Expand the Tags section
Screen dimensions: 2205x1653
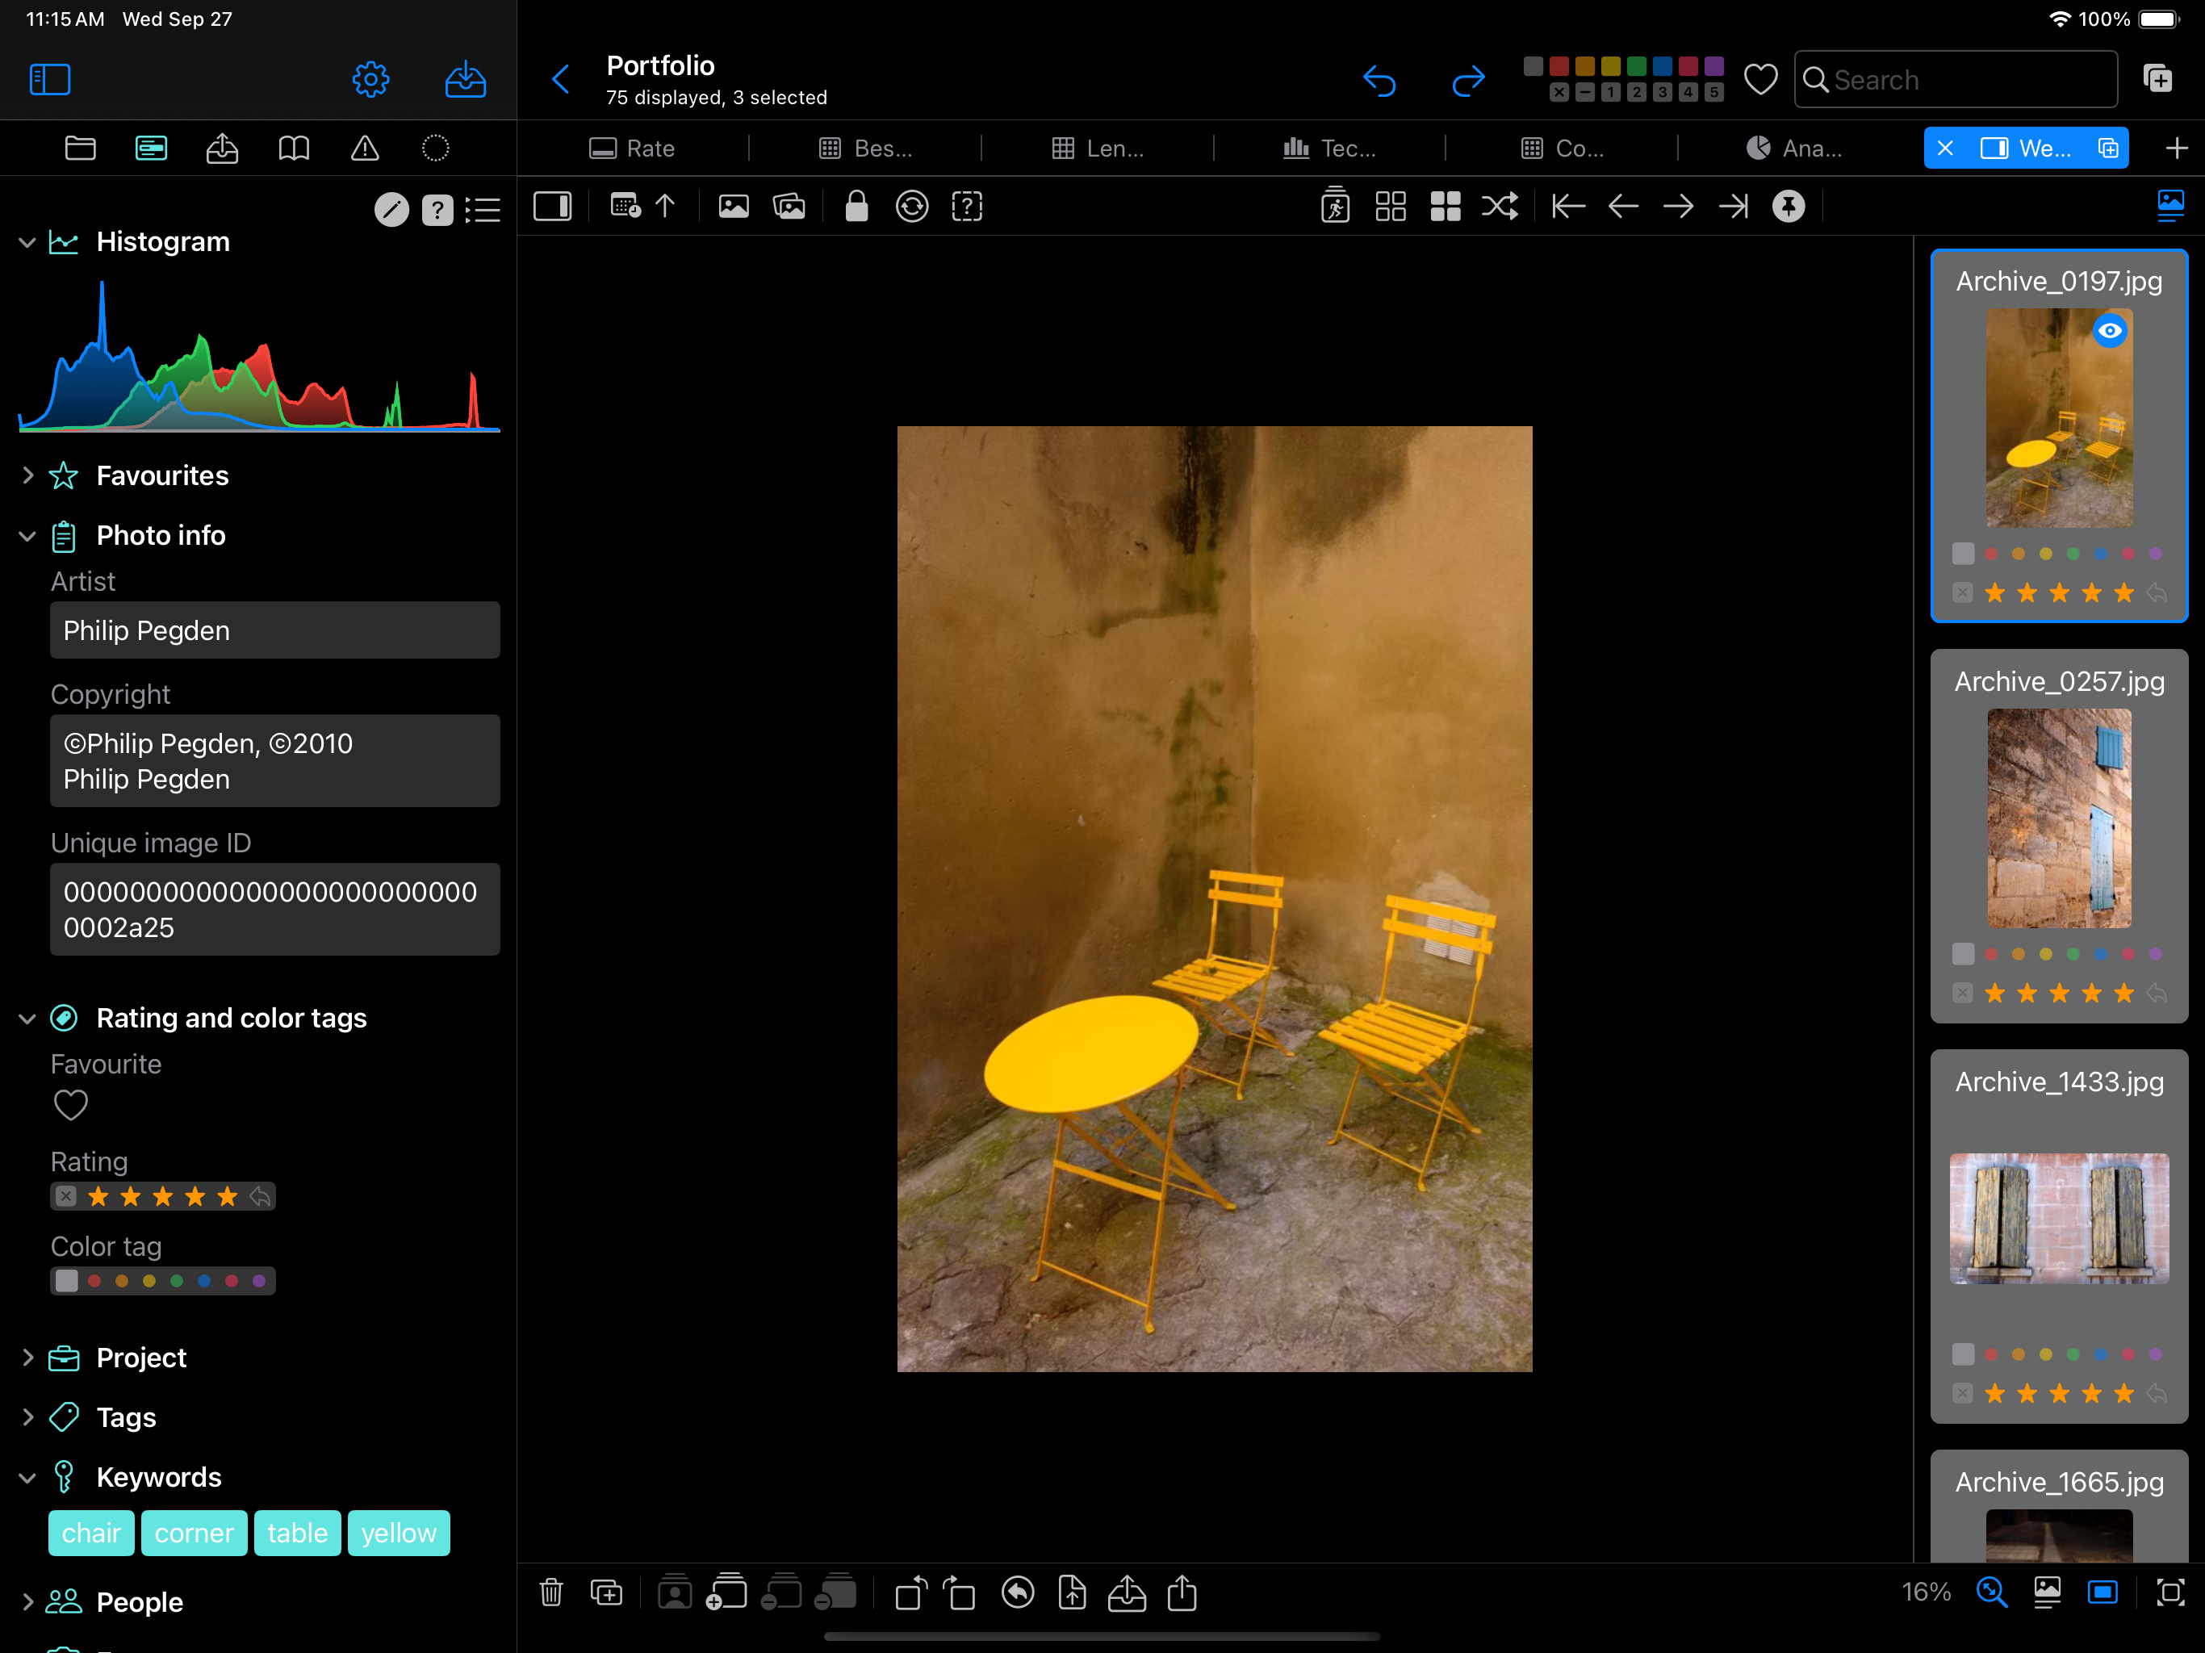[28, 1417]
